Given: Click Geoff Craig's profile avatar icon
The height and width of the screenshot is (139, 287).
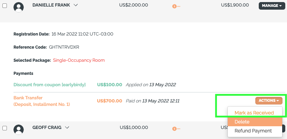Looking at the screenshot, I should click(x=19, y=130).
